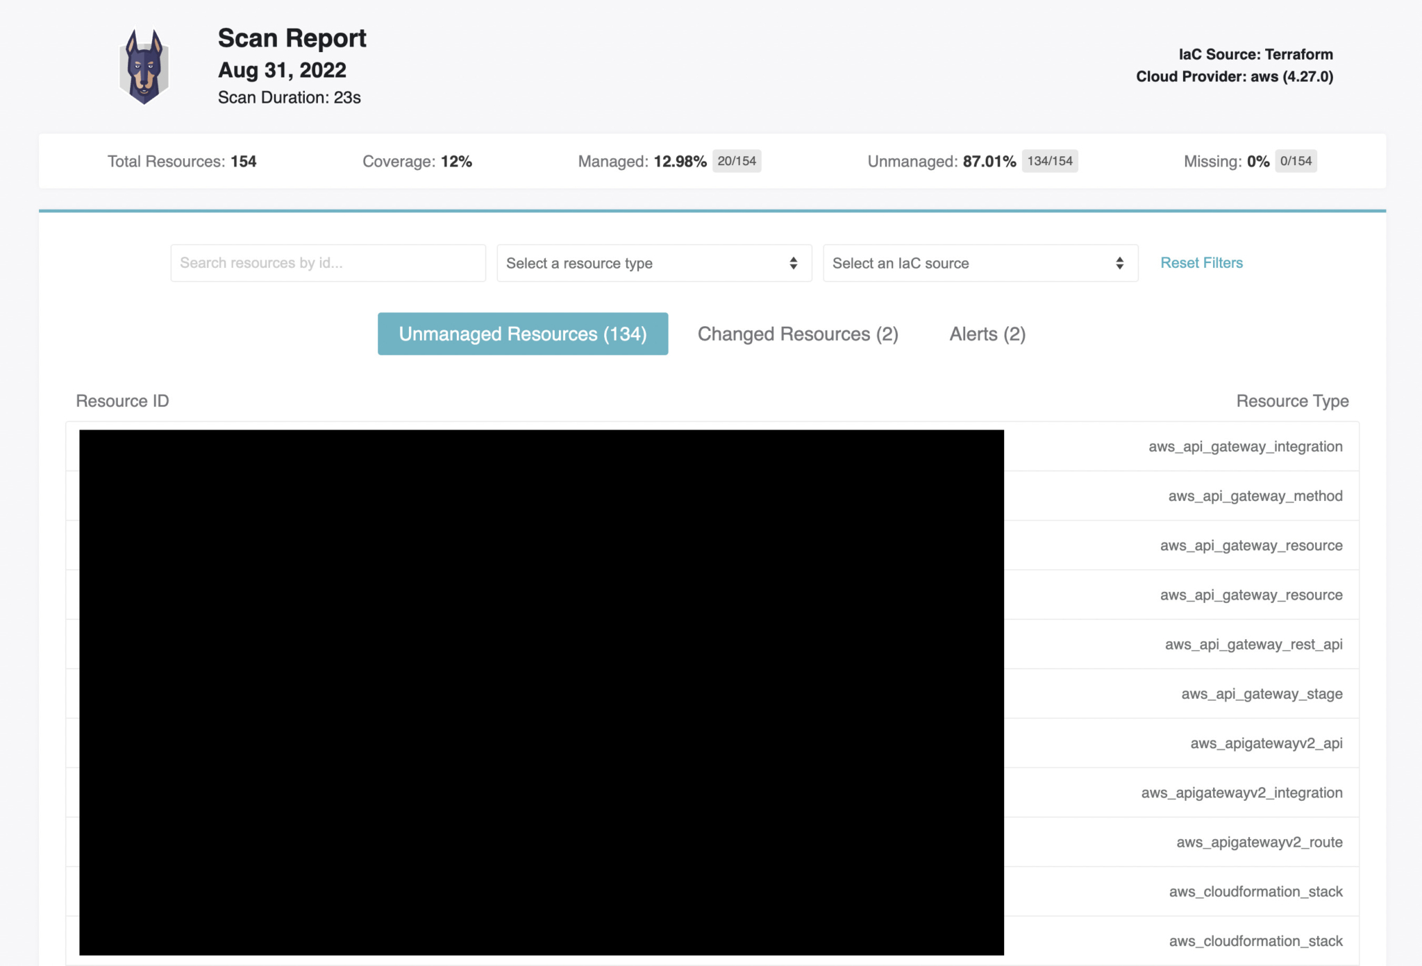Select the aws_apigatewayv2_route row
Viewport: 1422px width, 966px height.
pyautogui.click(x=1259, y=842)
